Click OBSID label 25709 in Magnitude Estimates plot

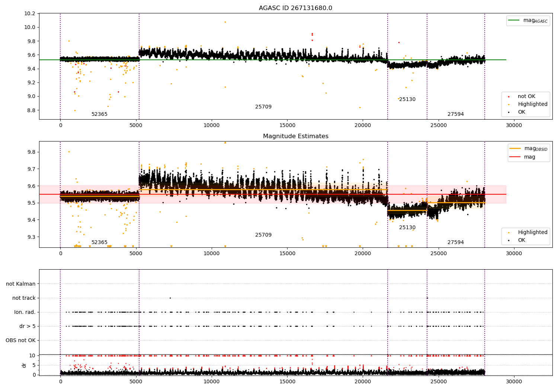[x=263, y=235]
